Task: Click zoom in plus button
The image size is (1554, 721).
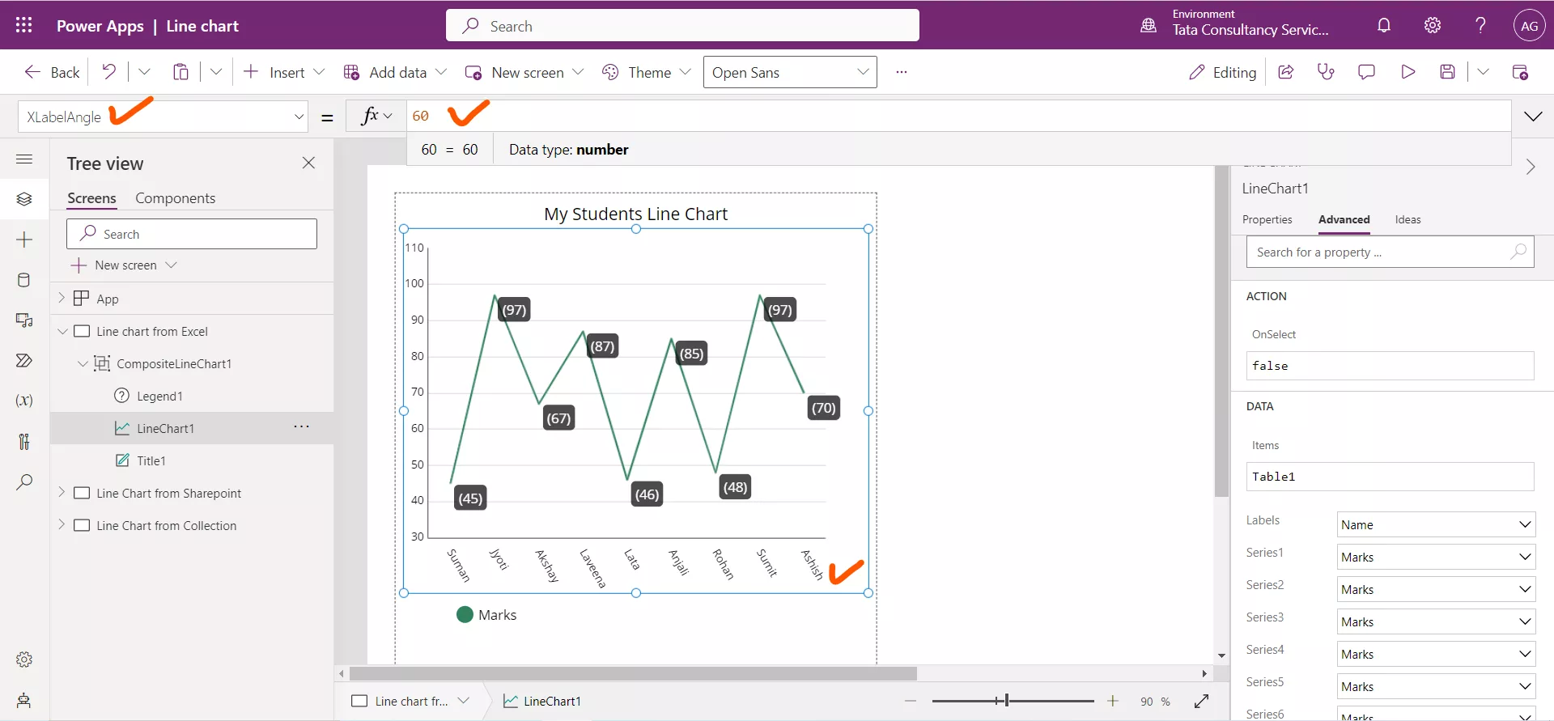Action: pos(1113,701)
